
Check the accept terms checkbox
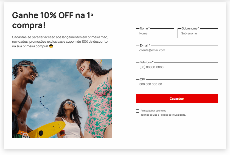pyautogui.click(x=138, y=111)
